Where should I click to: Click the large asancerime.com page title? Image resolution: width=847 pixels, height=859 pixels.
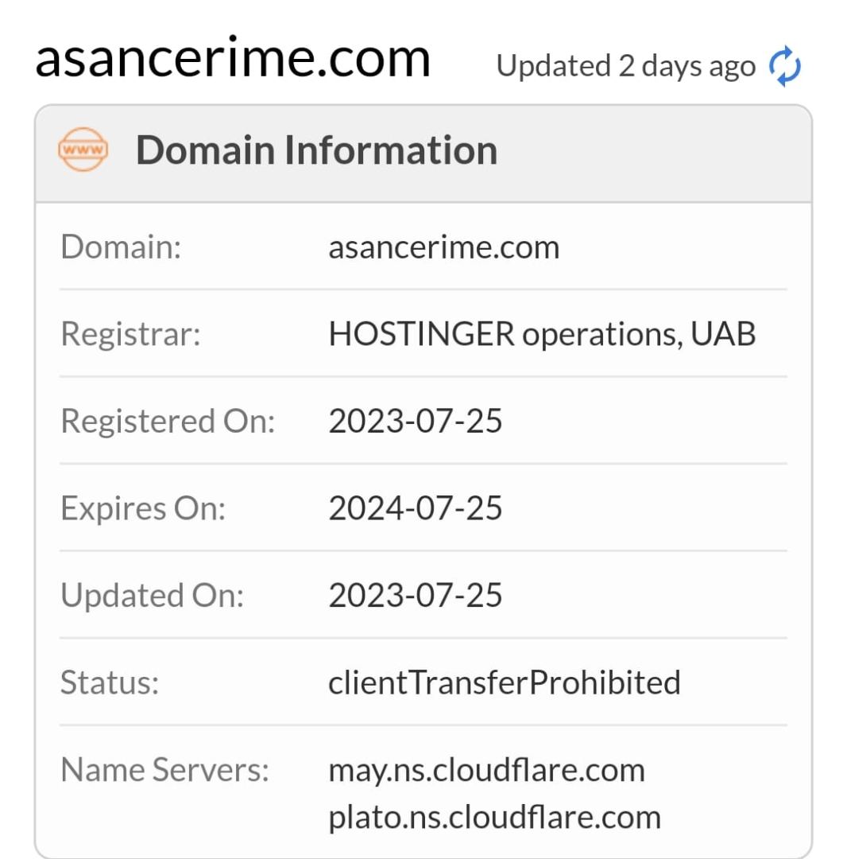(x=233, y=57)
